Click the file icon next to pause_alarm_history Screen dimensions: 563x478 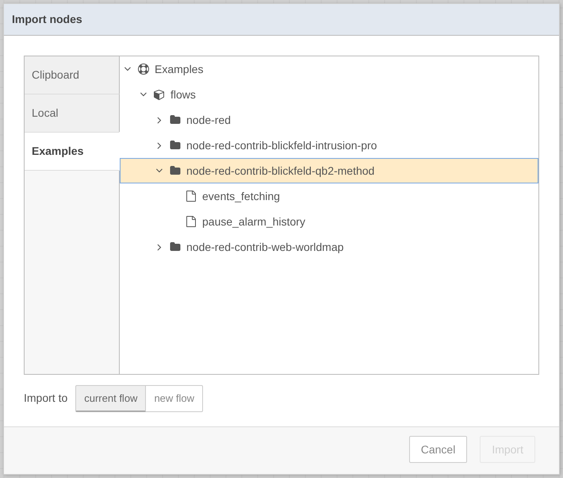tap(191, 222)
